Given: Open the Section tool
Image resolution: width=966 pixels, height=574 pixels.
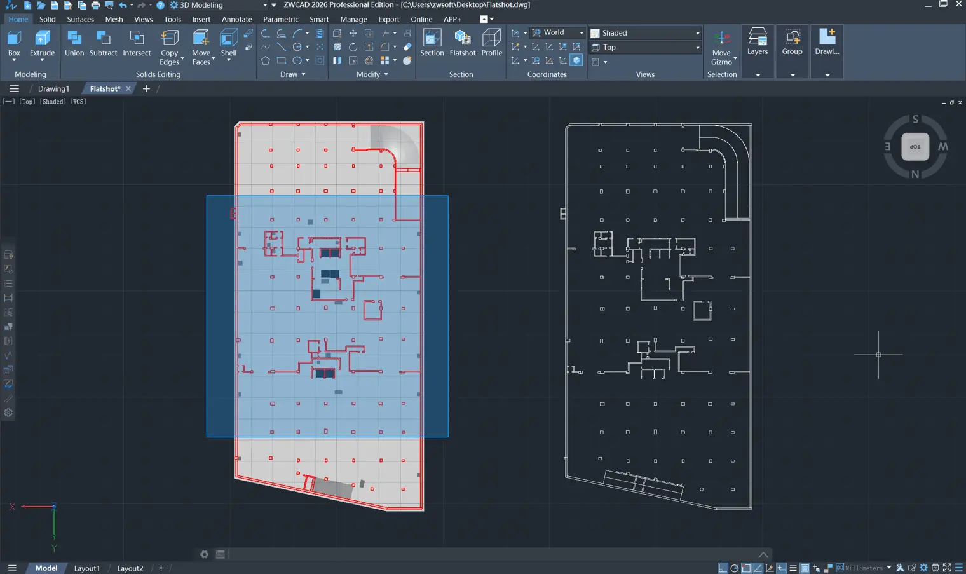Looking at the screenshot, I should click(x=432, y=43).
